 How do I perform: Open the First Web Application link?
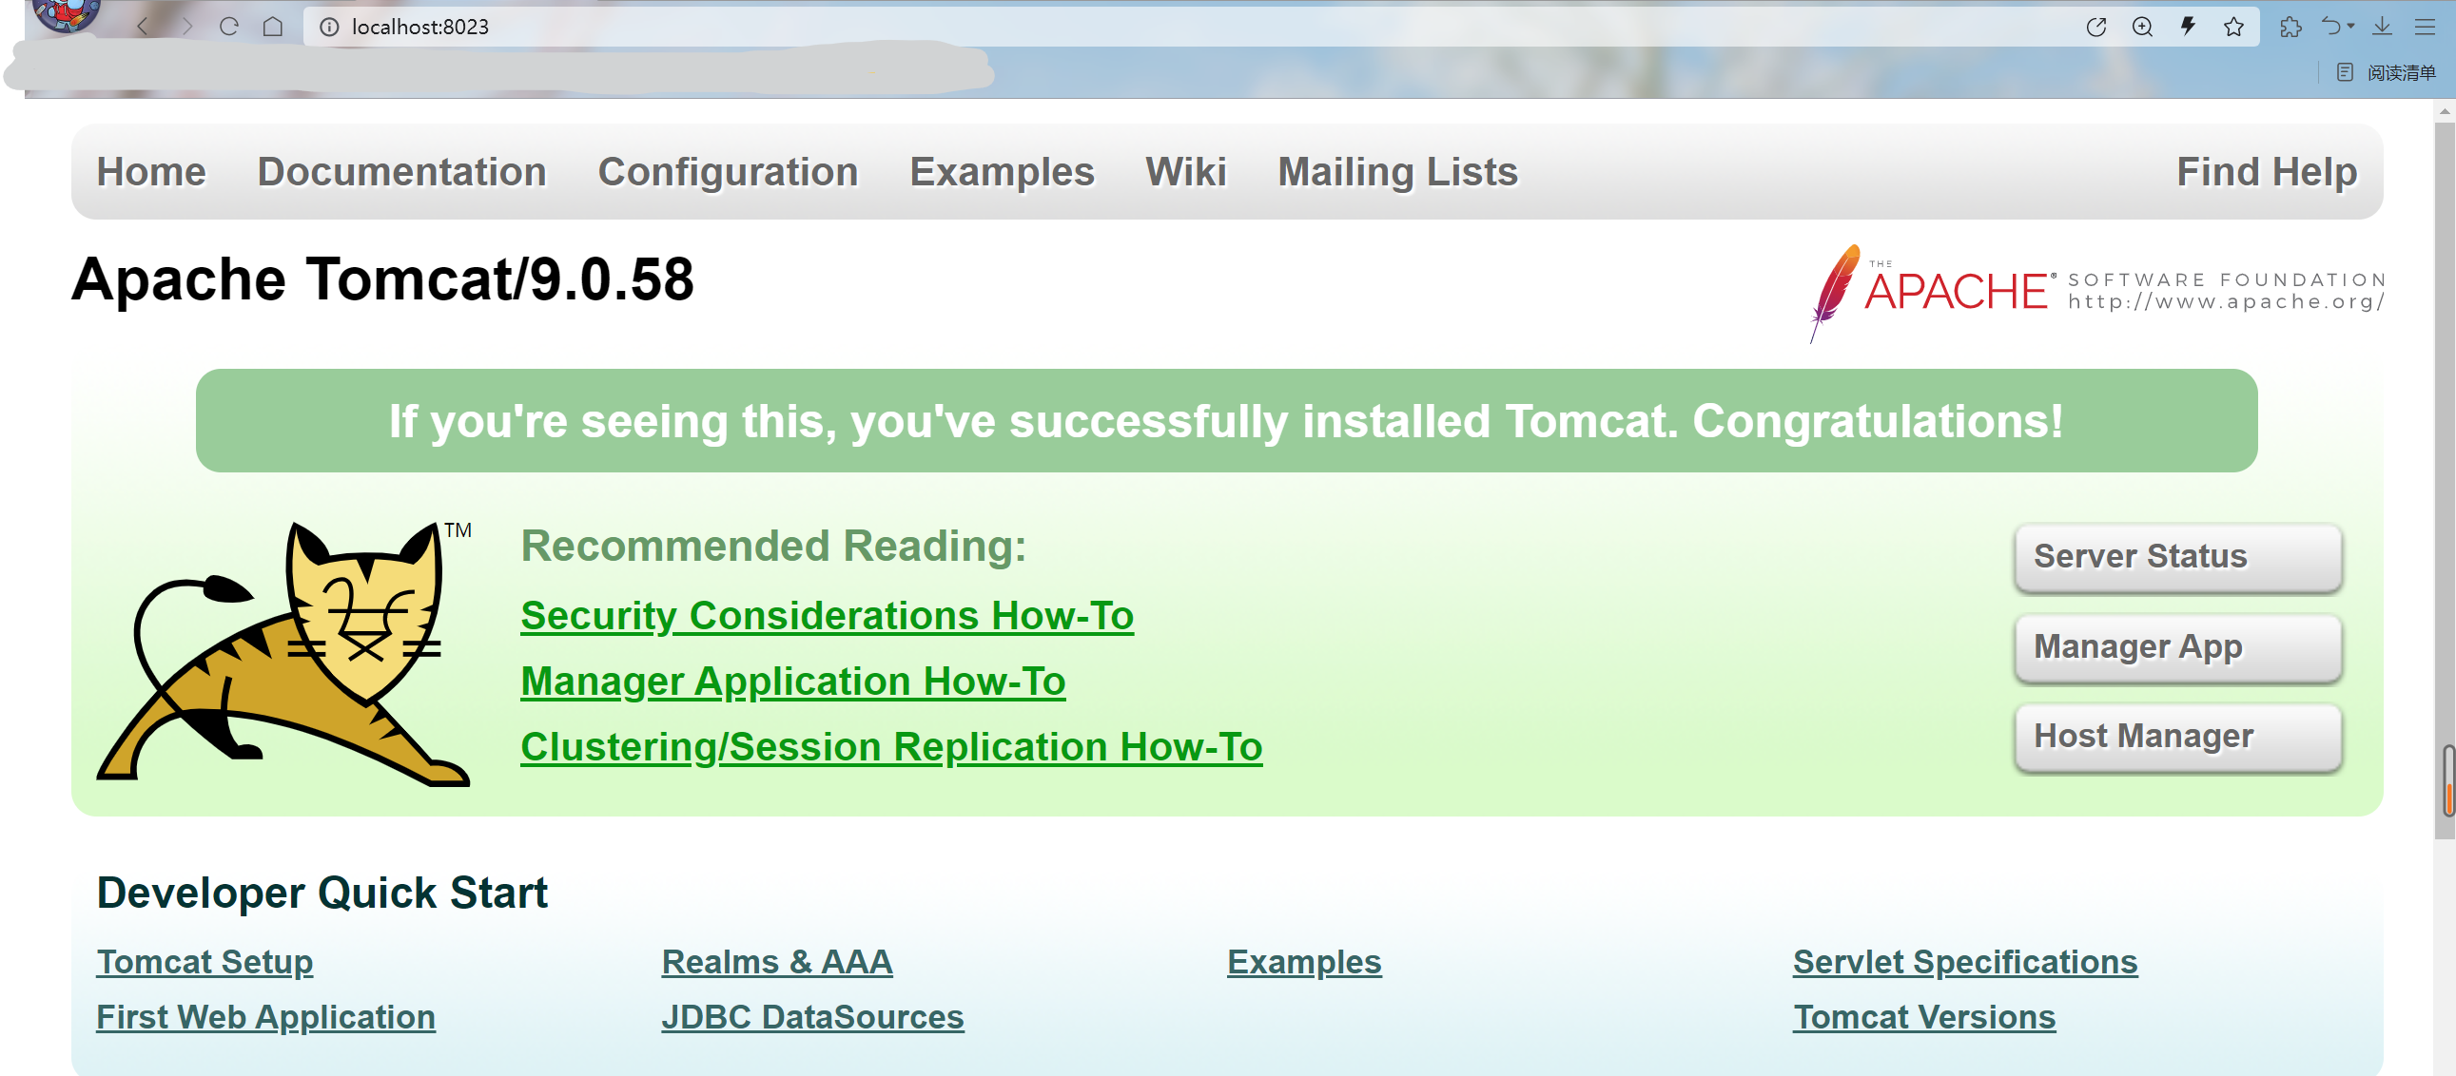(265, 1018)
